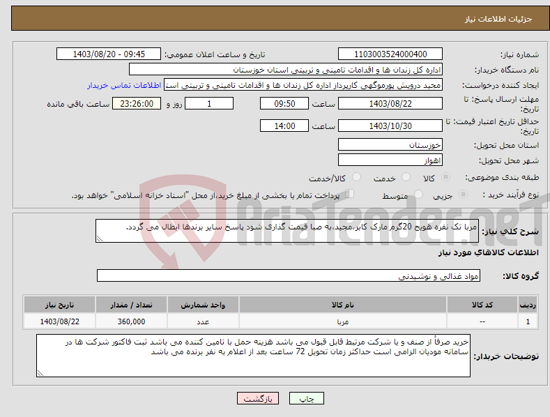550x417 pixels.
Task: Click the price validity date 1403/10/30 field
Action: pyautogui.click(x=390, y=126)
